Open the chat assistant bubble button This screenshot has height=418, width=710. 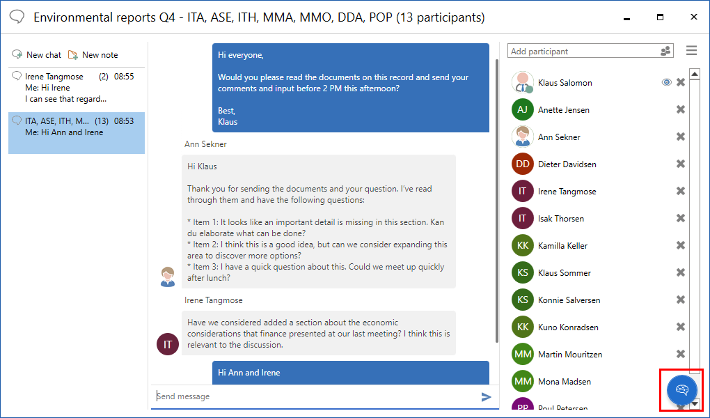(x=681, y=390)
